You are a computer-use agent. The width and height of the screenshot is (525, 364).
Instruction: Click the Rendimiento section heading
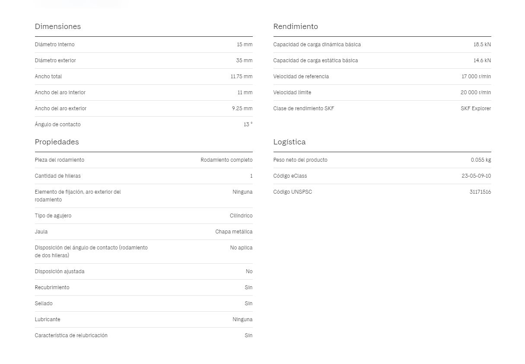coord(296,26)
